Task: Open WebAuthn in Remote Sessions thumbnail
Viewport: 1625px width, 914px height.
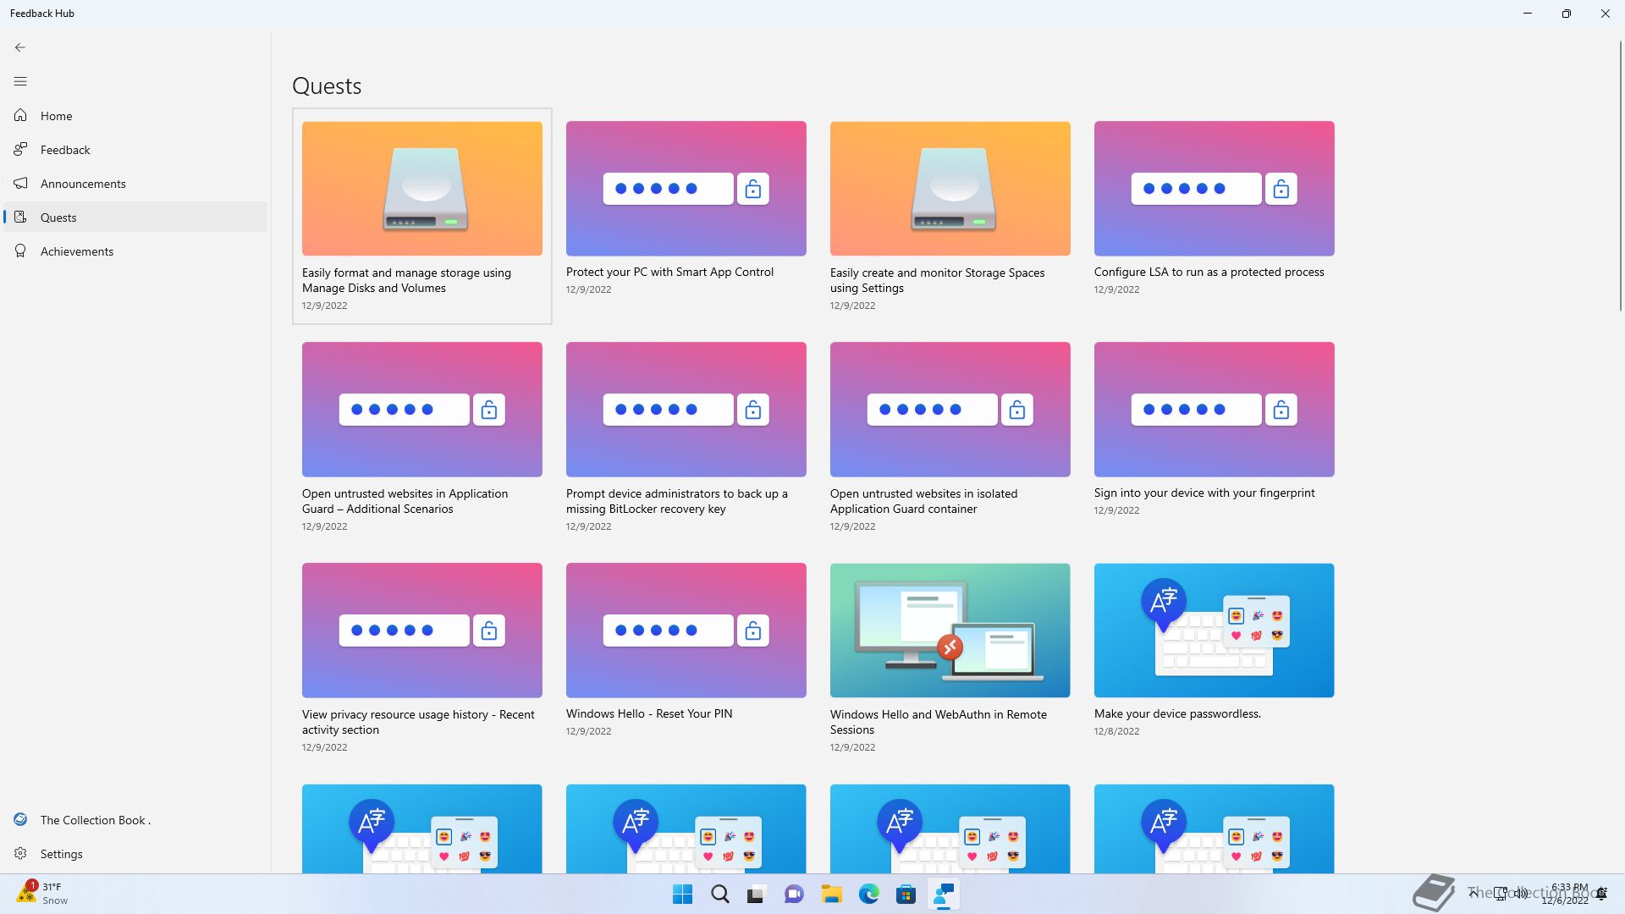Action: (950, 630)
